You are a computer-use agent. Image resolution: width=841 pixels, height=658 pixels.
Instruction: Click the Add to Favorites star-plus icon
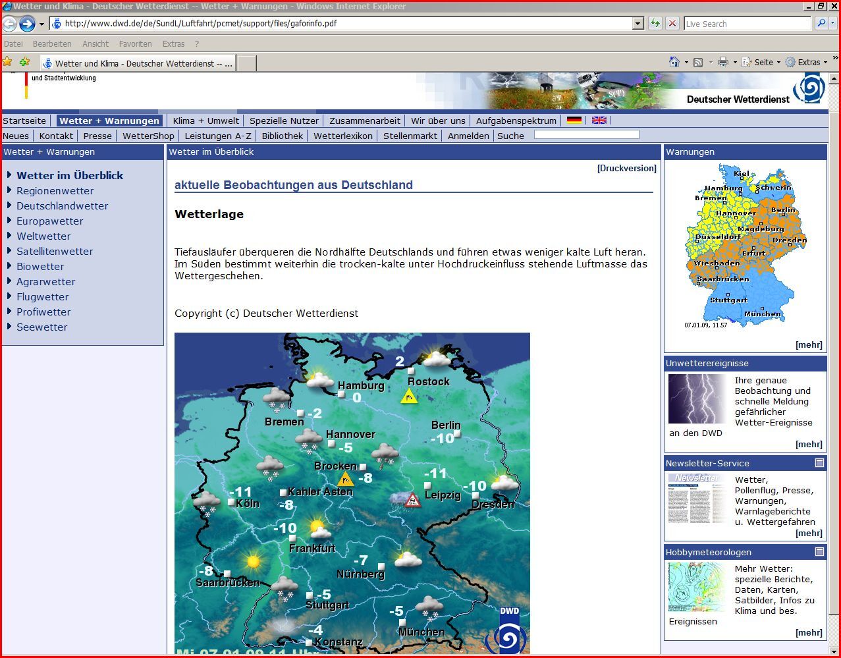tap(25, 62)
